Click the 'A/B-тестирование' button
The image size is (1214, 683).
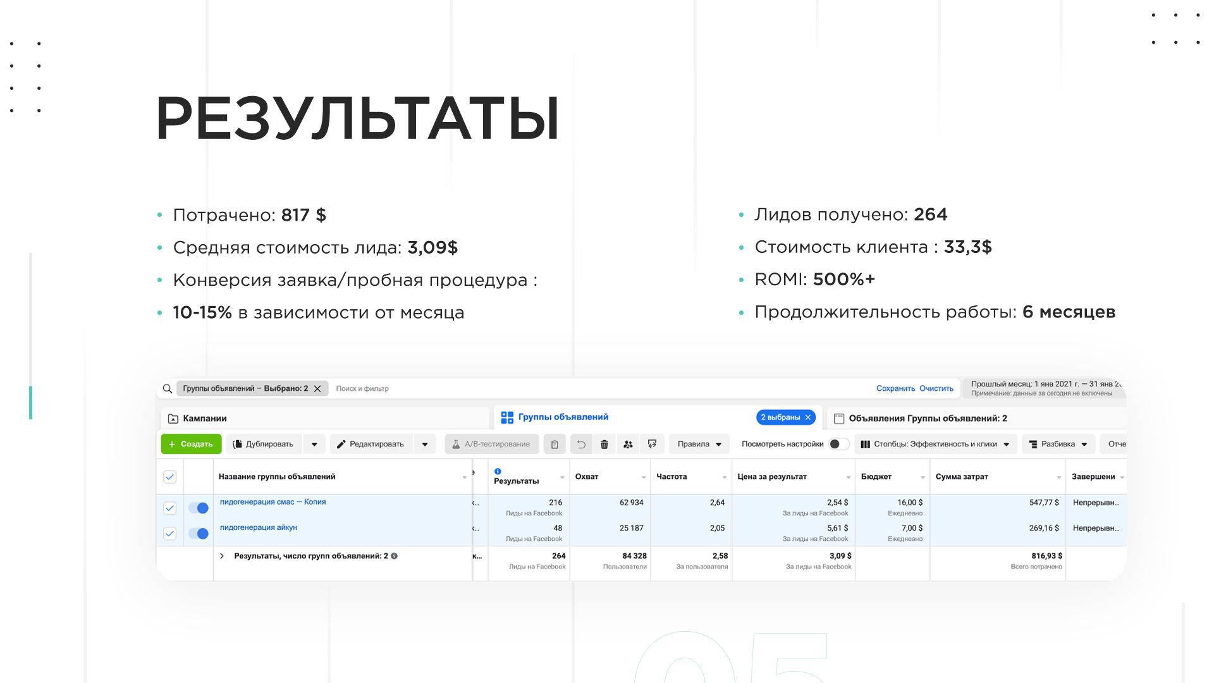(x=491, y=444)
